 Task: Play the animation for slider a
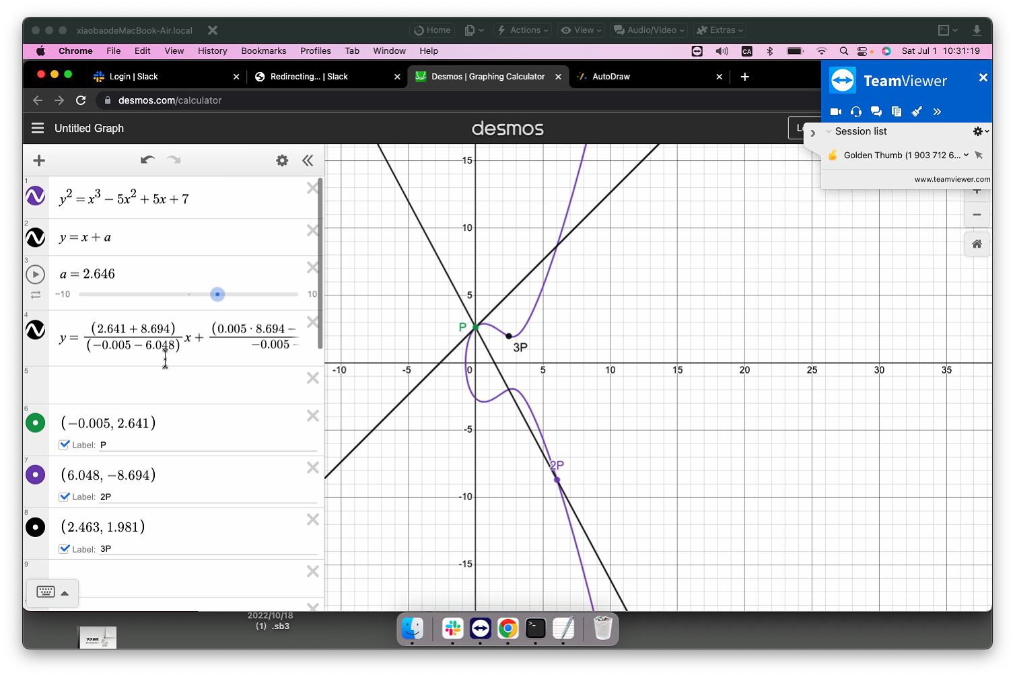click(36, 275)
